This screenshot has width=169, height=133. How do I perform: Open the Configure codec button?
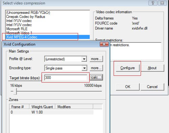coord(128,68)
